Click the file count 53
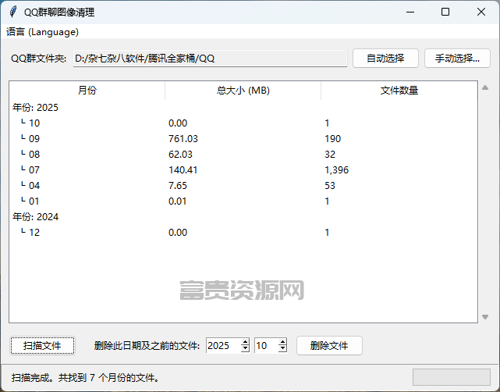This screenshot has width=500, height=392. pyautogui.click(x=330, y=186)
